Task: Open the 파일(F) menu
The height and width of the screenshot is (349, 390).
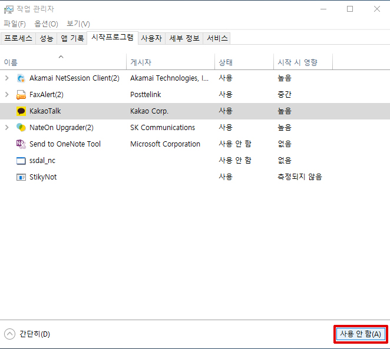Action: pyautogui.click(x=15, y=24)
